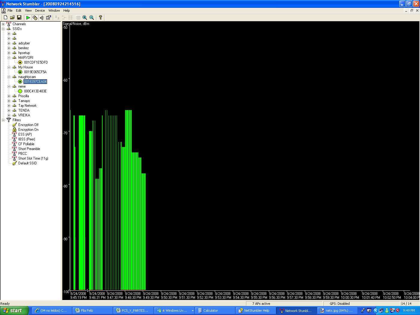Image resolution: width=420 pixels, height=315 pixels.
Task: Select the Default SSID filter
Action: (27, 163)
